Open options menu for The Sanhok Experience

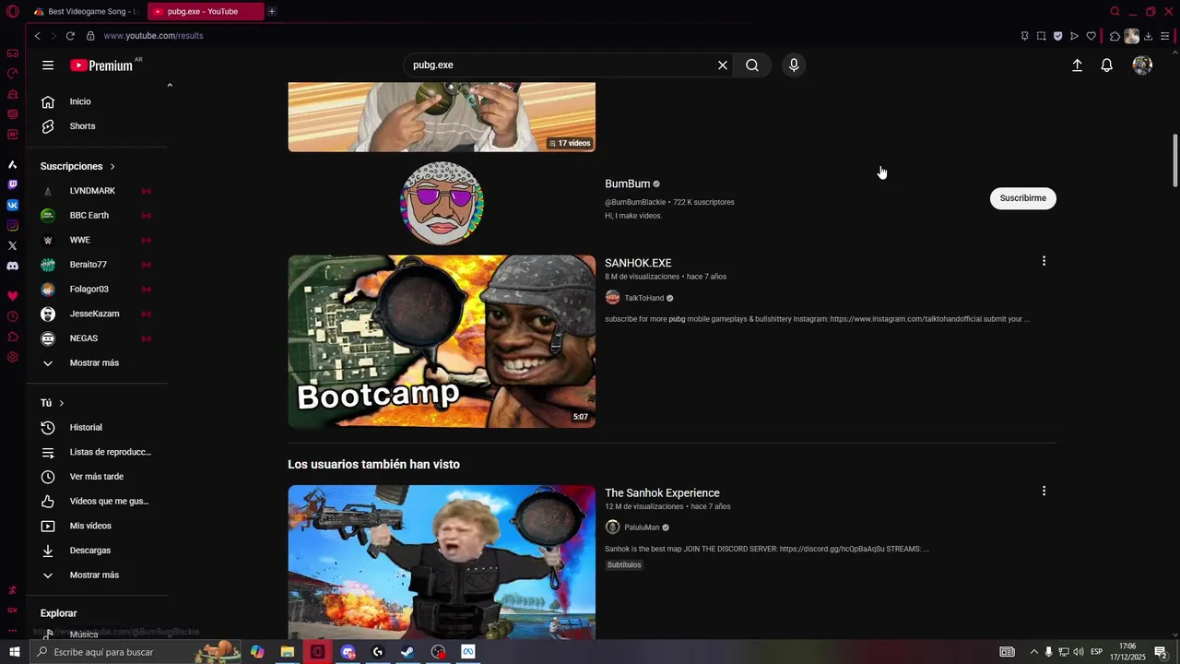(1044, 491)
